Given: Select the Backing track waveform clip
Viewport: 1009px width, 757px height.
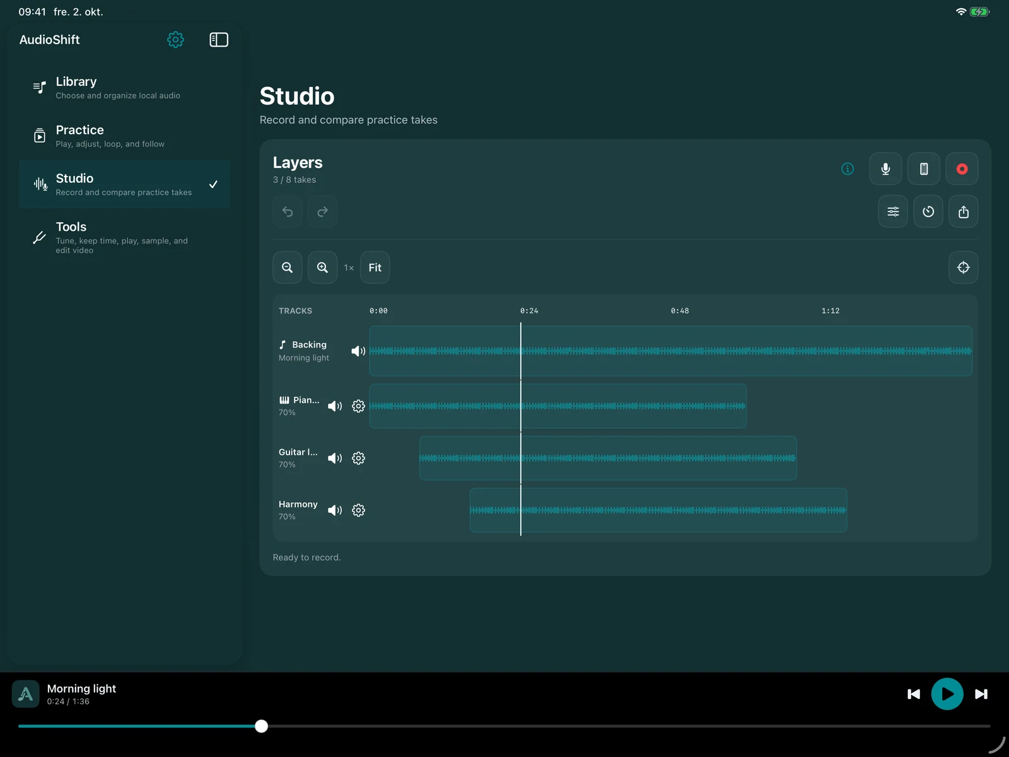Looking at the screenshot, I should tap(671, 351).
